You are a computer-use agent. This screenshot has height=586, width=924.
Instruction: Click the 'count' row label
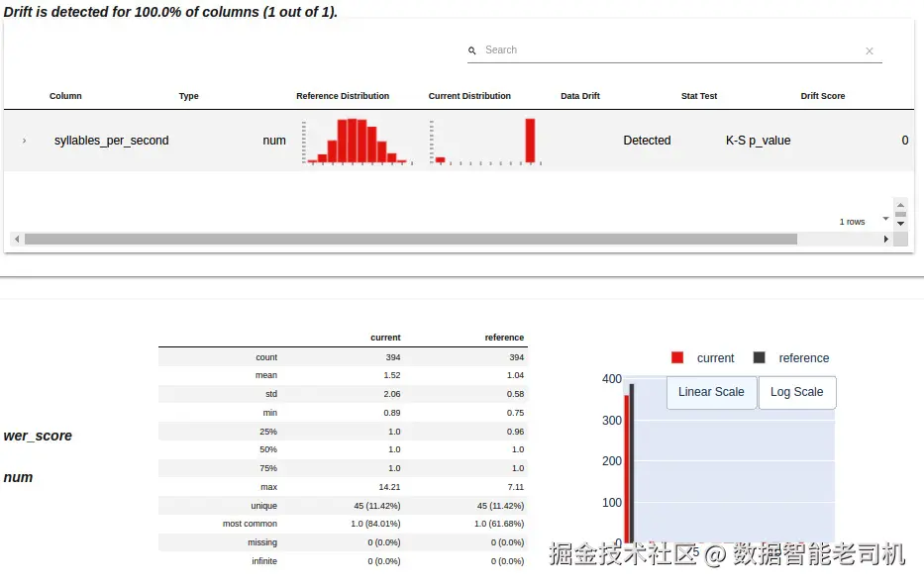266,357
